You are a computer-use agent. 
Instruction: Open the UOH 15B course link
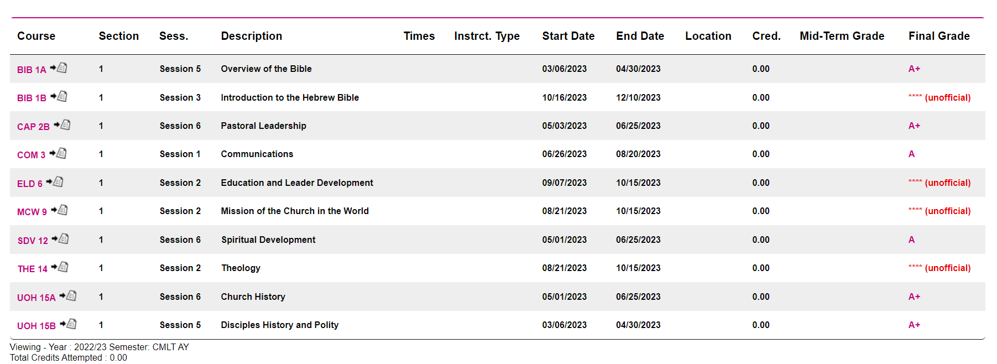(x=36, y=326)
